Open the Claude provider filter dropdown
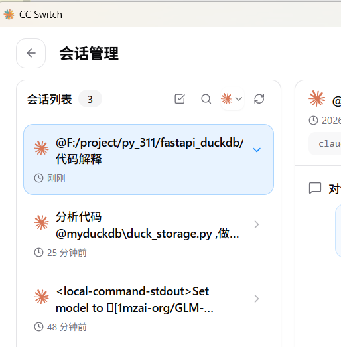Image resolution: width=341 pixels, height=347 pixels. pos(232,99)
